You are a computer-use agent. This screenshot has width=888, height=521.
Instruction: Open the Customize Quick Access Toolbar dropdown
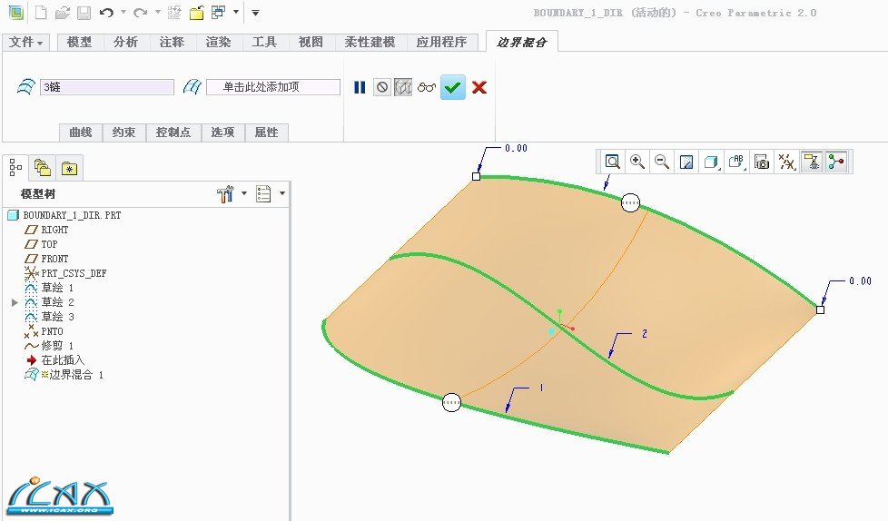(255, 13)
